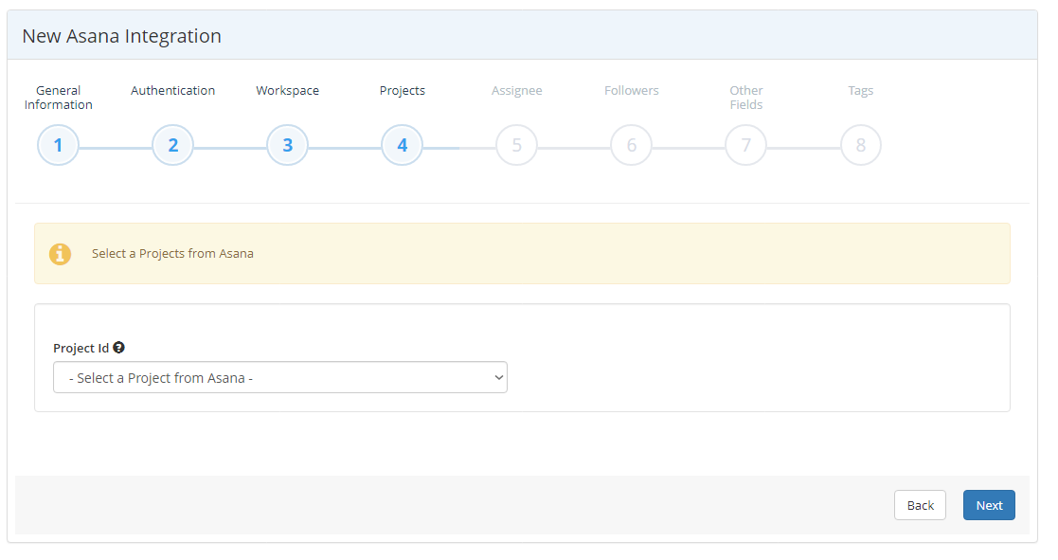Click the Next button
Image resolution: width=1058 pixels, height=560 pixels.
click(x=989, y=505)
